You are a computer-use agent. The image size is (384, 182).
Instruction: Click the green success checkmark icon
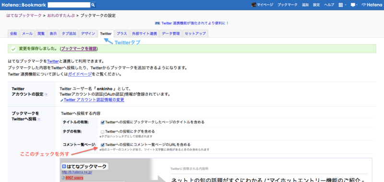coord(14,49)
